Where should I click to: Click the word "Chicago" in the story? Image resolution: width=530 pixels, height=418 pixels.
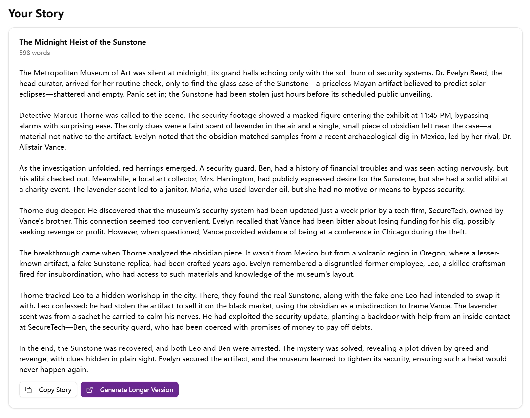point(395,232)
